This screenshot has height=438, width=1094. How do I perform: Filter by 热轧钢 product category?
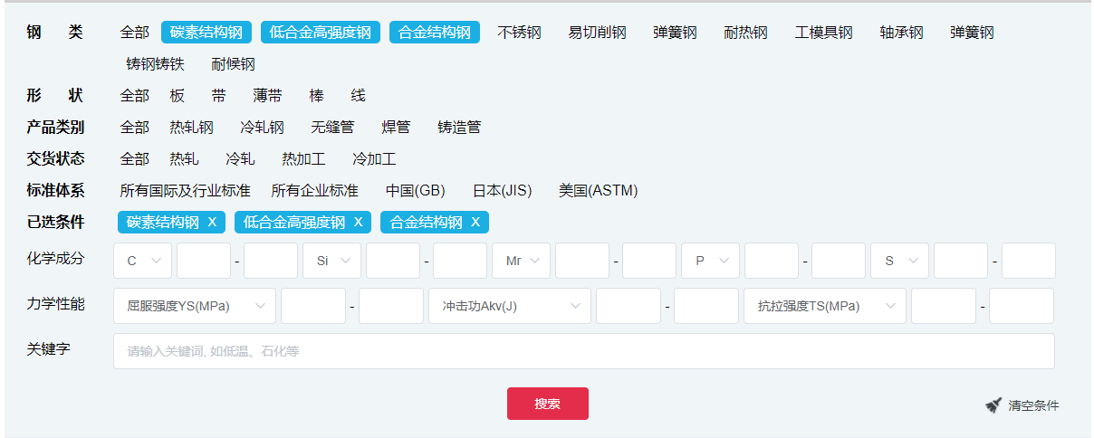[192, 128]
